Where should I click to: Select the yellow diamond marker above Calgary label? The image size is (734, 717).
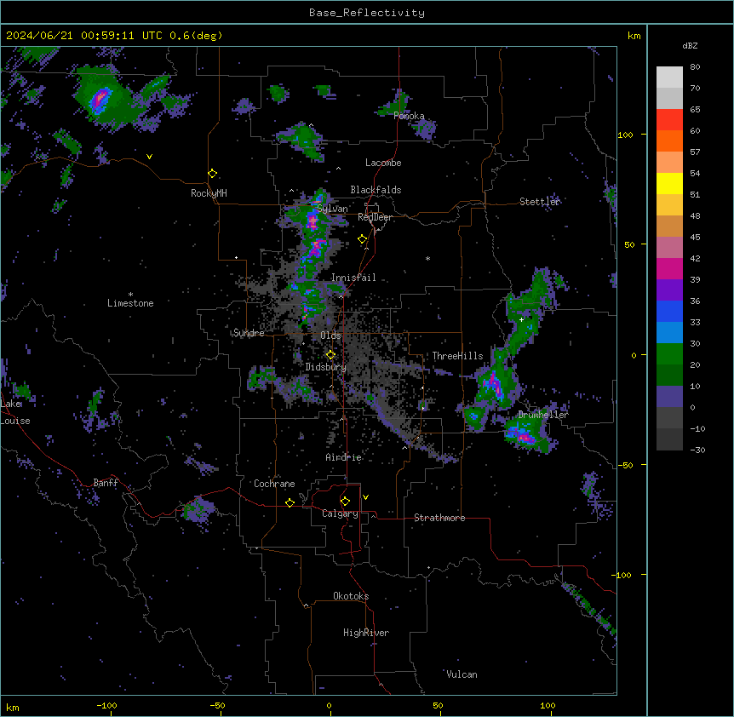[x=345, y=502]
